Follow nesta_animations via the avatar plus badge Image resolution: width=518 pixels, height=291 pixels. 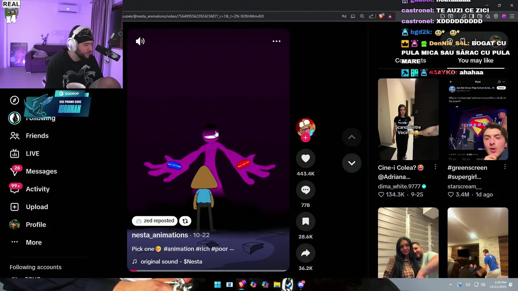pyautogui.click(x=306, y=138)
